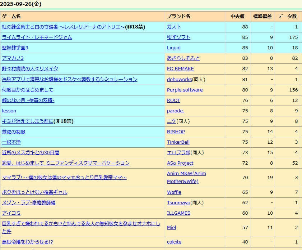The image size is (302, 250).
Task: Open brand link Liquid
Action: click(x=174, y=48)
